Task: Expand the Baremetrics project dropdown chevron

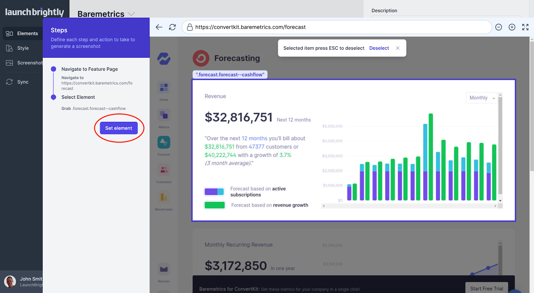Action: pos(131,14)
